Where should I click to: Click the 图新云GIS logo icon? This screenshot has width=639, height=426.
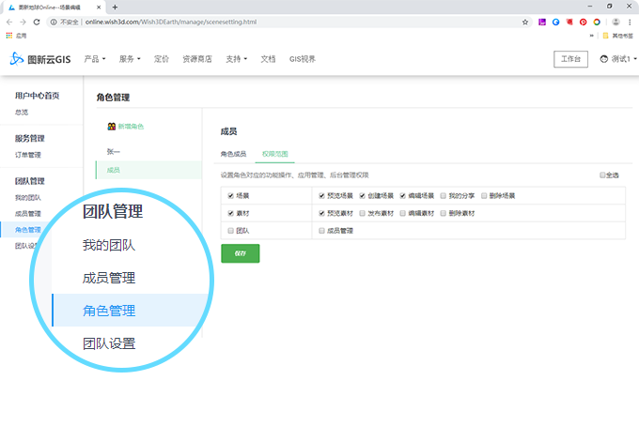click(x=17, y=59)
